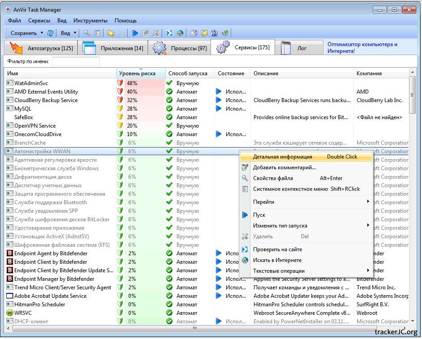Click the magnifier icon in the toolbar
422x339 pixels.
[x=87, y=33]
